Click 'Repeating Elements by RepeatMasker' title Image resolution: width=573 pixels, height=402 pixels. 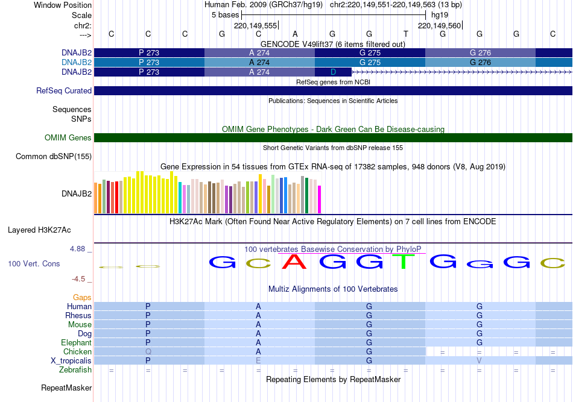(x=333, y=380)
